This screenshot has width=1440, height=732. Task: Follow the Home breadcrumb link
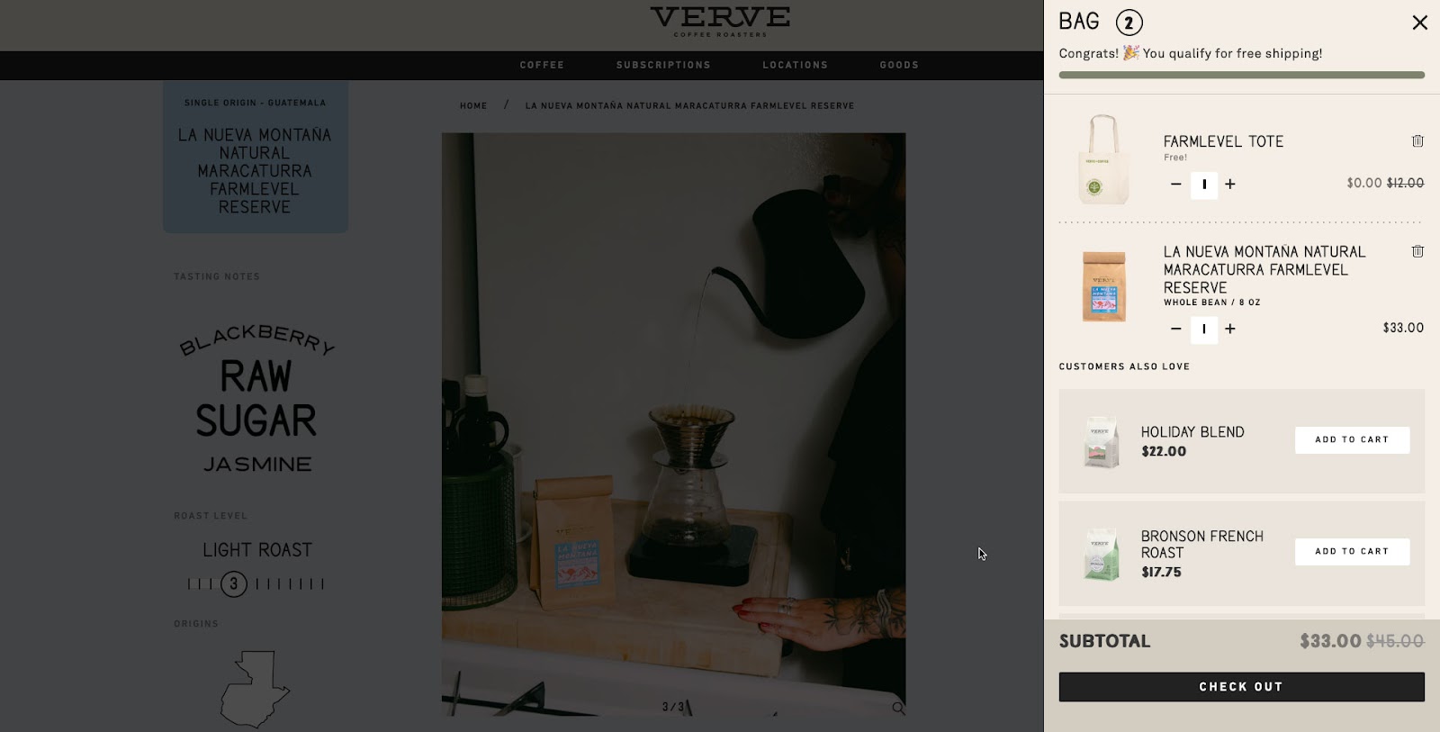473,105
